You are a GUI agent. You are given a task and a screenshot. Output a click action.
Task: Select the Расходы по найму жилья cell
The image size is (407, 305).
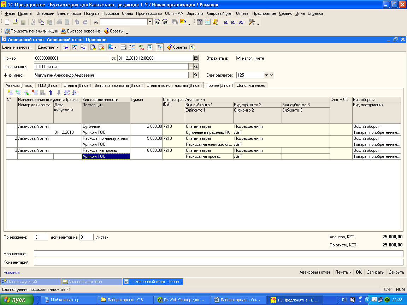[106, 138]
